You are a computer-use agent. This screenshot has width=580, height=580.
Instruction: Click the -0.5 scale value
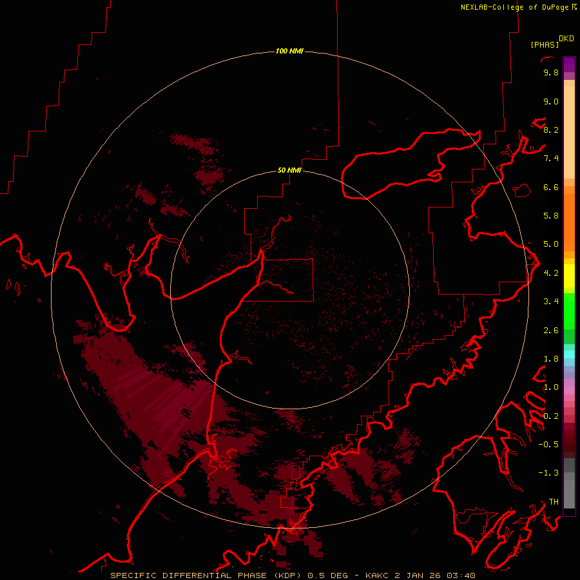tap(548, 445)
